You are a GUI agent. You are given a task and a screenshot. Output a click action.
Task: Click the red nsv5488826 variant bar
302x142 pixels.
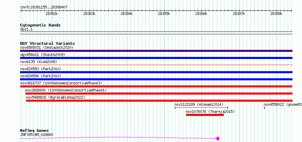tap(159, 101)
